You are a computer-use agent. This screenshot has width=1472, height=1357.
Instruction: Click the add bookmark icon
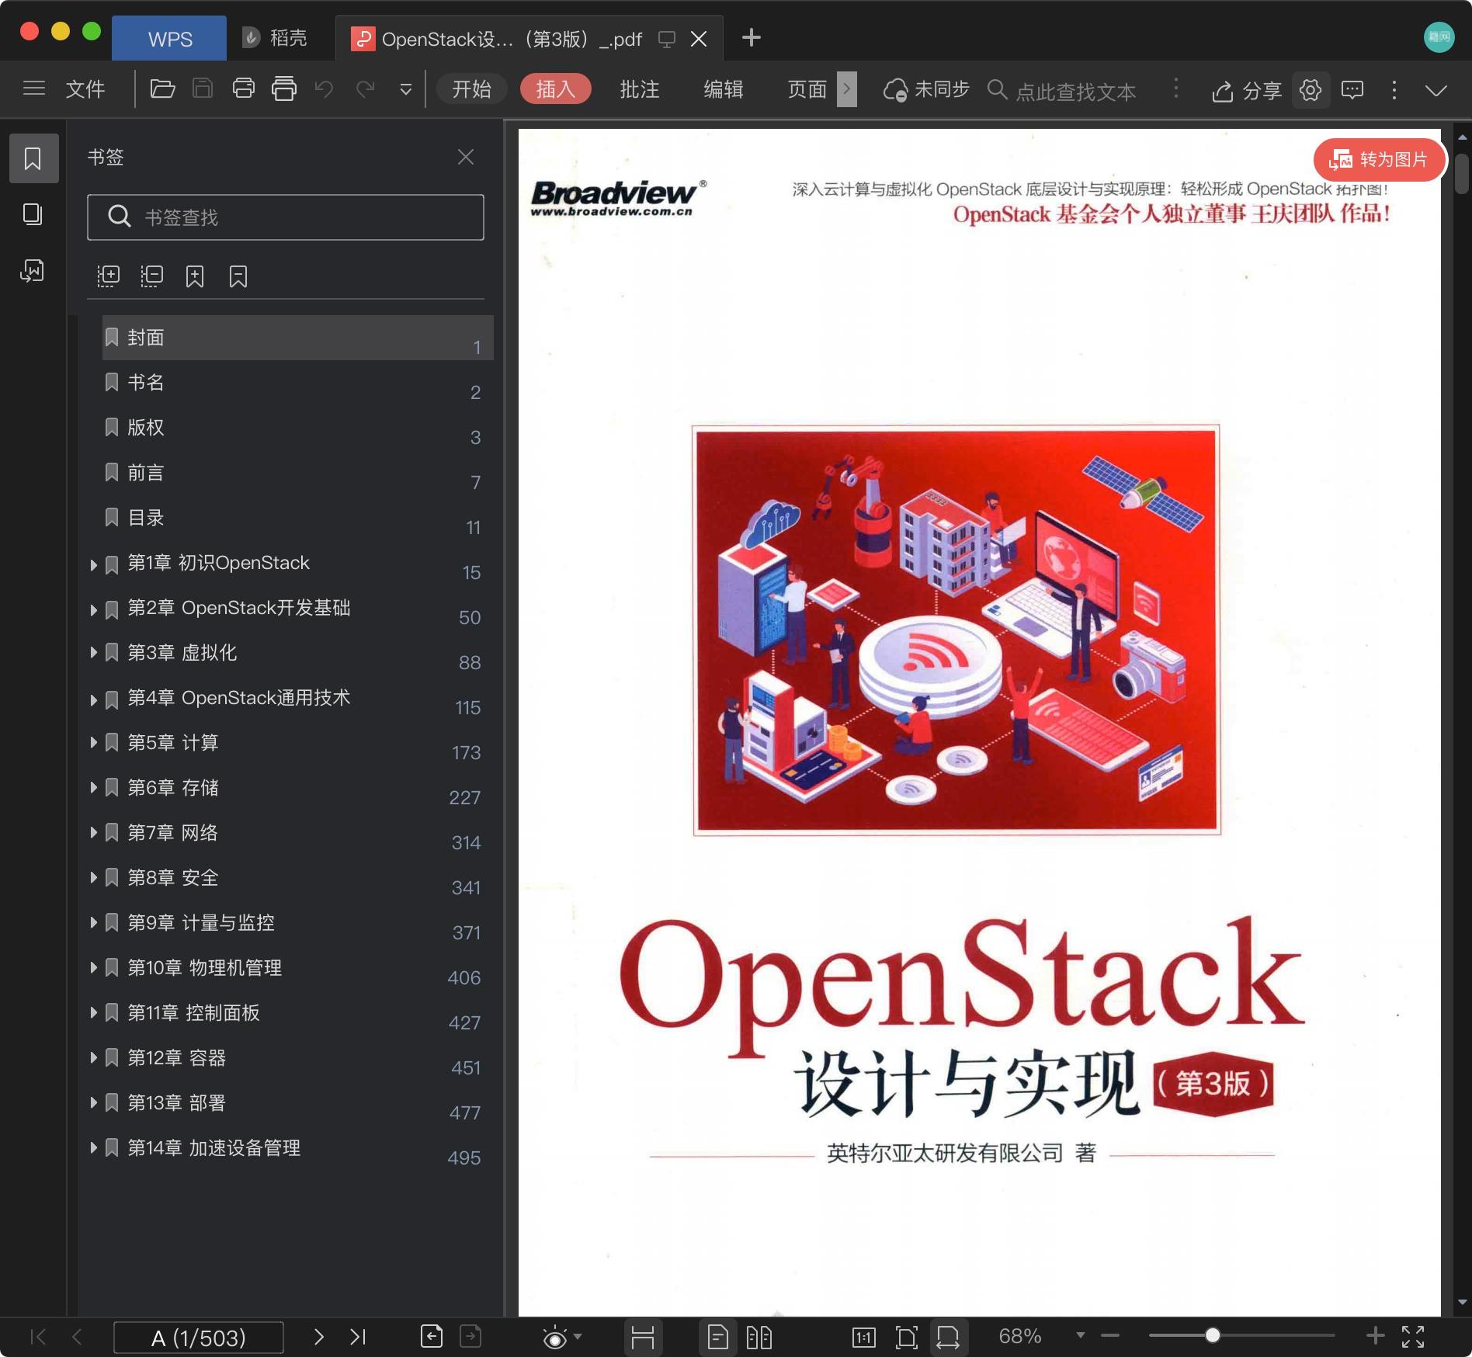[195, 276]
